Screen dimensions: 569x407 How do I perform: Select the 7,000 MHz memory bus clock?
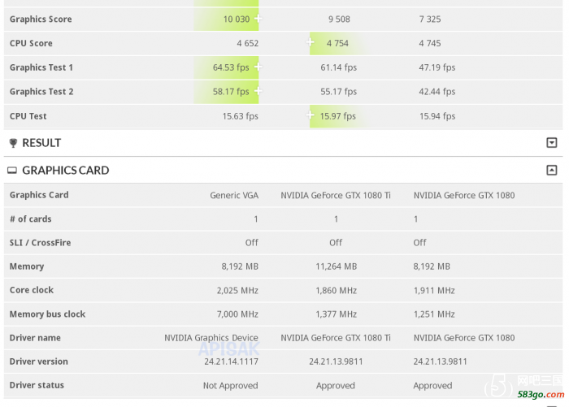237,314
